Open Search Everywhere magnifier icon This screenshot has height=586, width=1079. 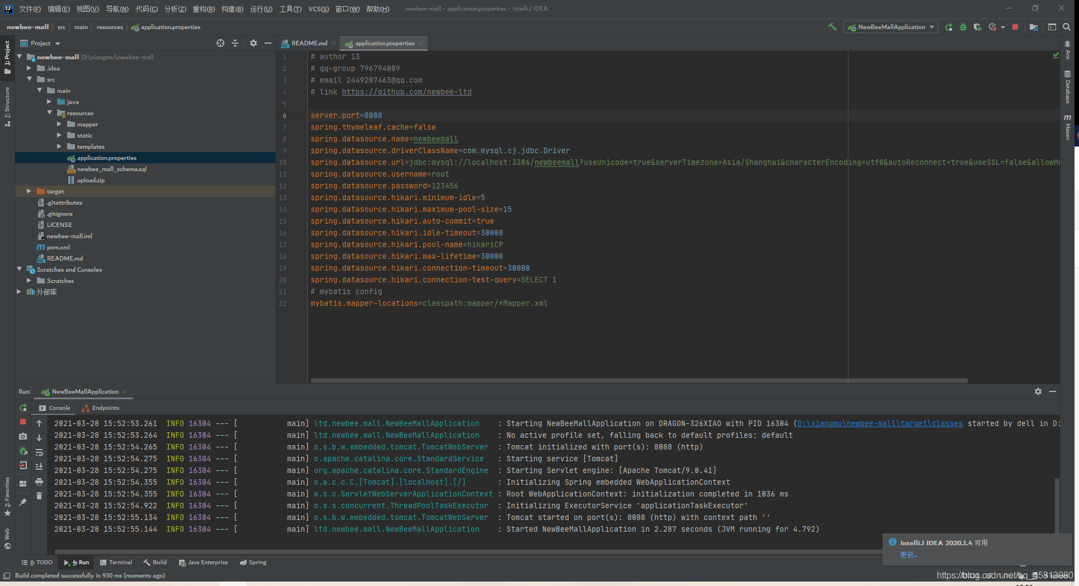pyautogui.click(x=1067, y=27)
